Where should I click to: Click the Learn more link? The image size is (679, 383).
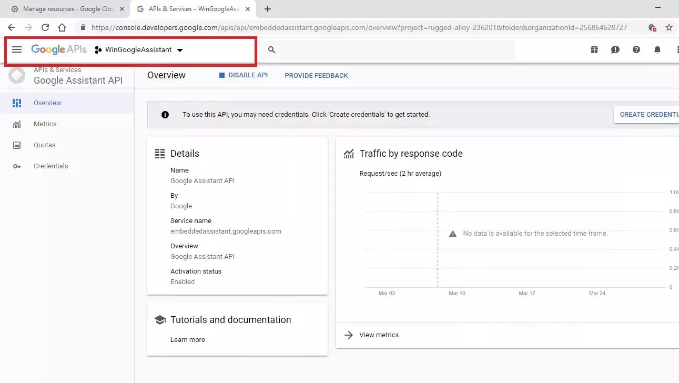tap(188, 339)
